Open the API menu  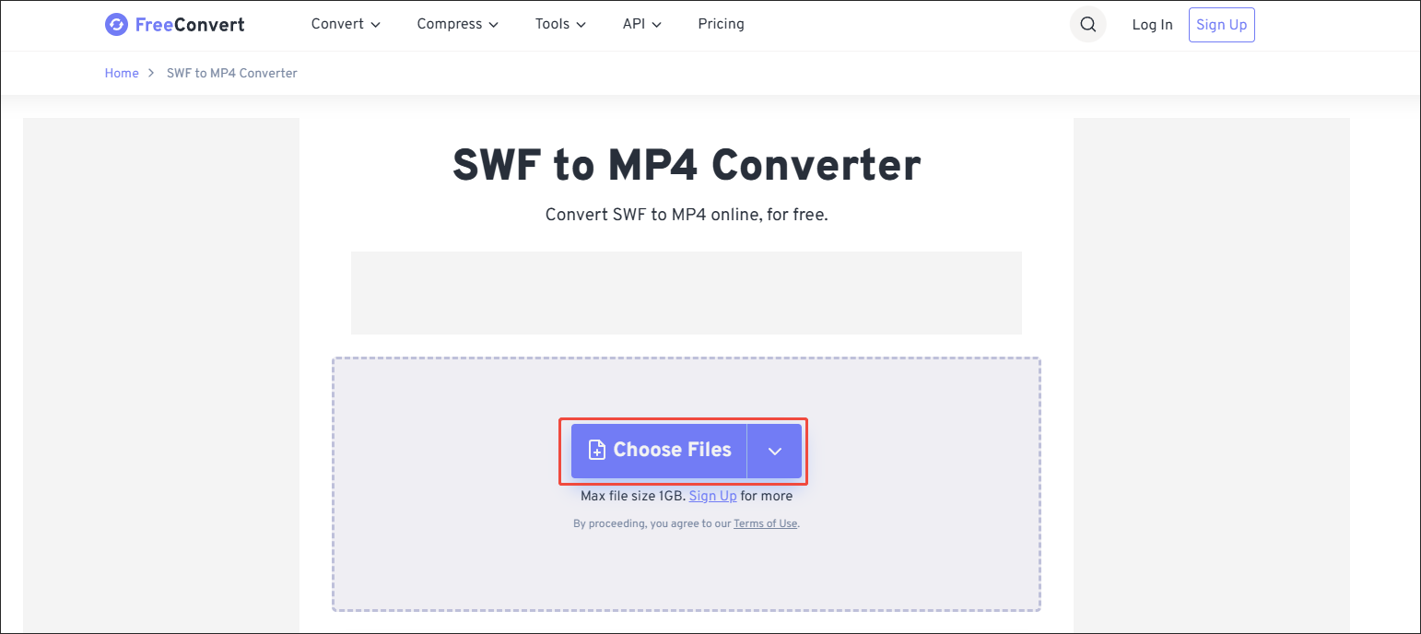click(633, 24)
